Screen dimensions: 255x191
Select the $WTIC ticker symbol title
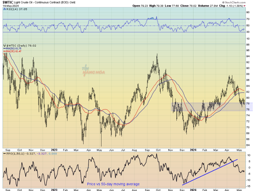pos(8,3)
